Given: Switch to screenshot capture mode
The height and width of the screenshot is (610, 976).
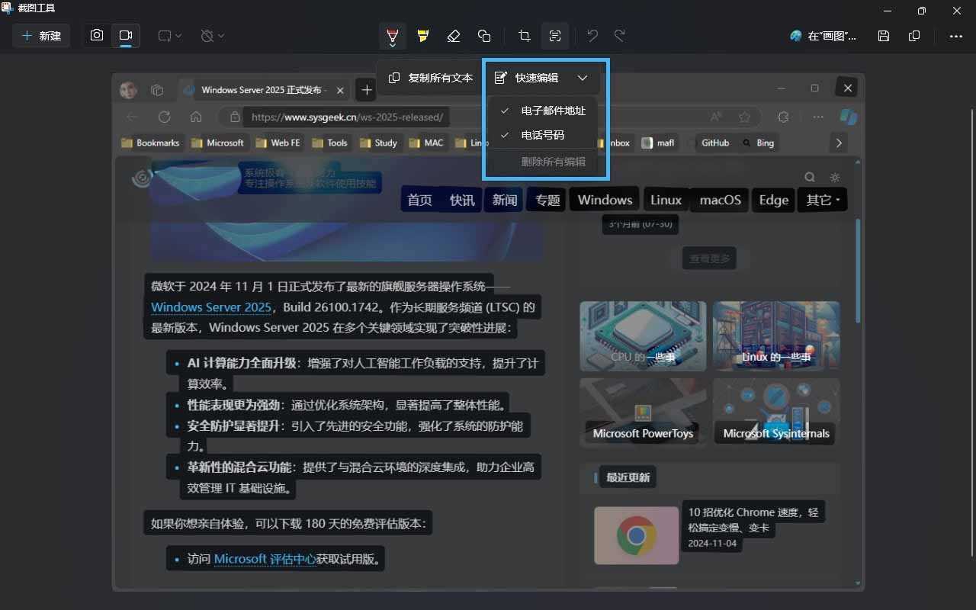Looking at the screenshot, I should click(97, 35).
